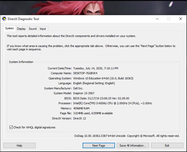The height and width of the screenshot is (152, 187).
Task: Click the page file value 3104MB used
Action: pos(82,113)
